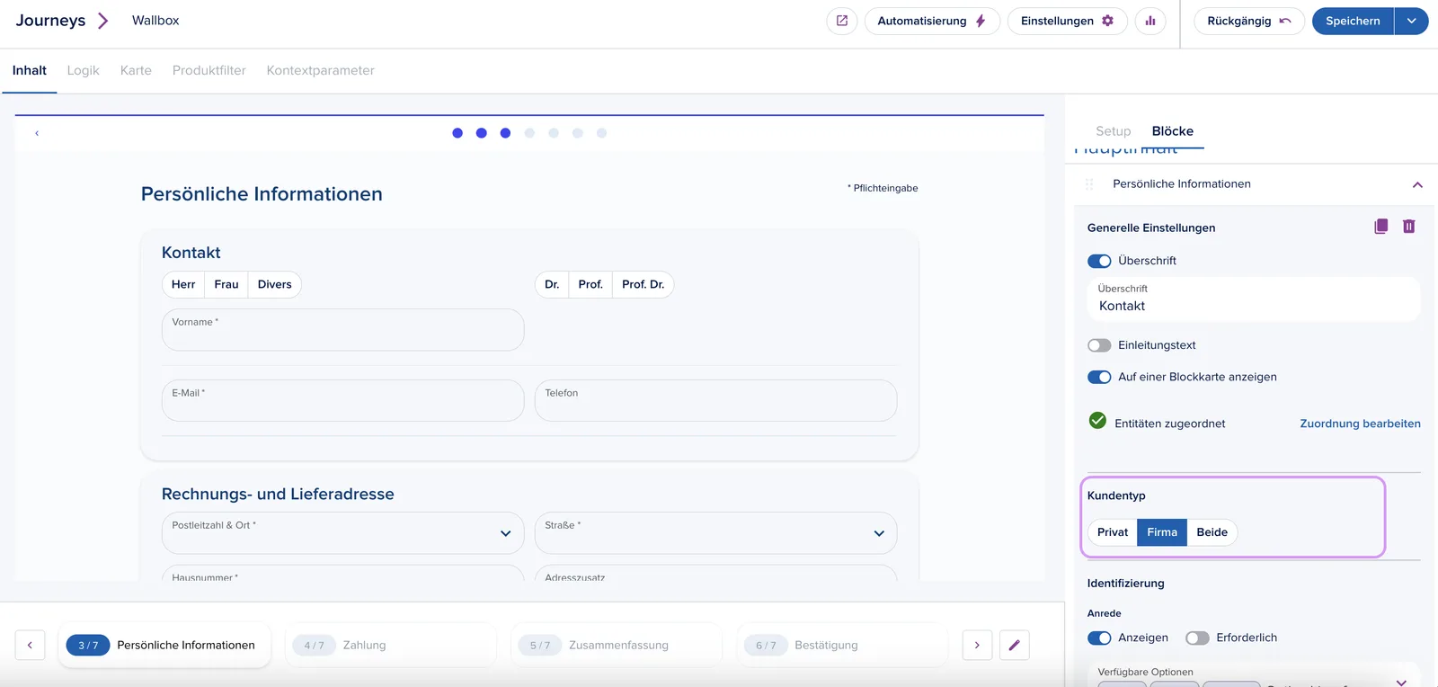Screen dimensions: 1438x687
Task: Edit the Überschrift text field Kontakt
Action: (x=1254, y=299)
